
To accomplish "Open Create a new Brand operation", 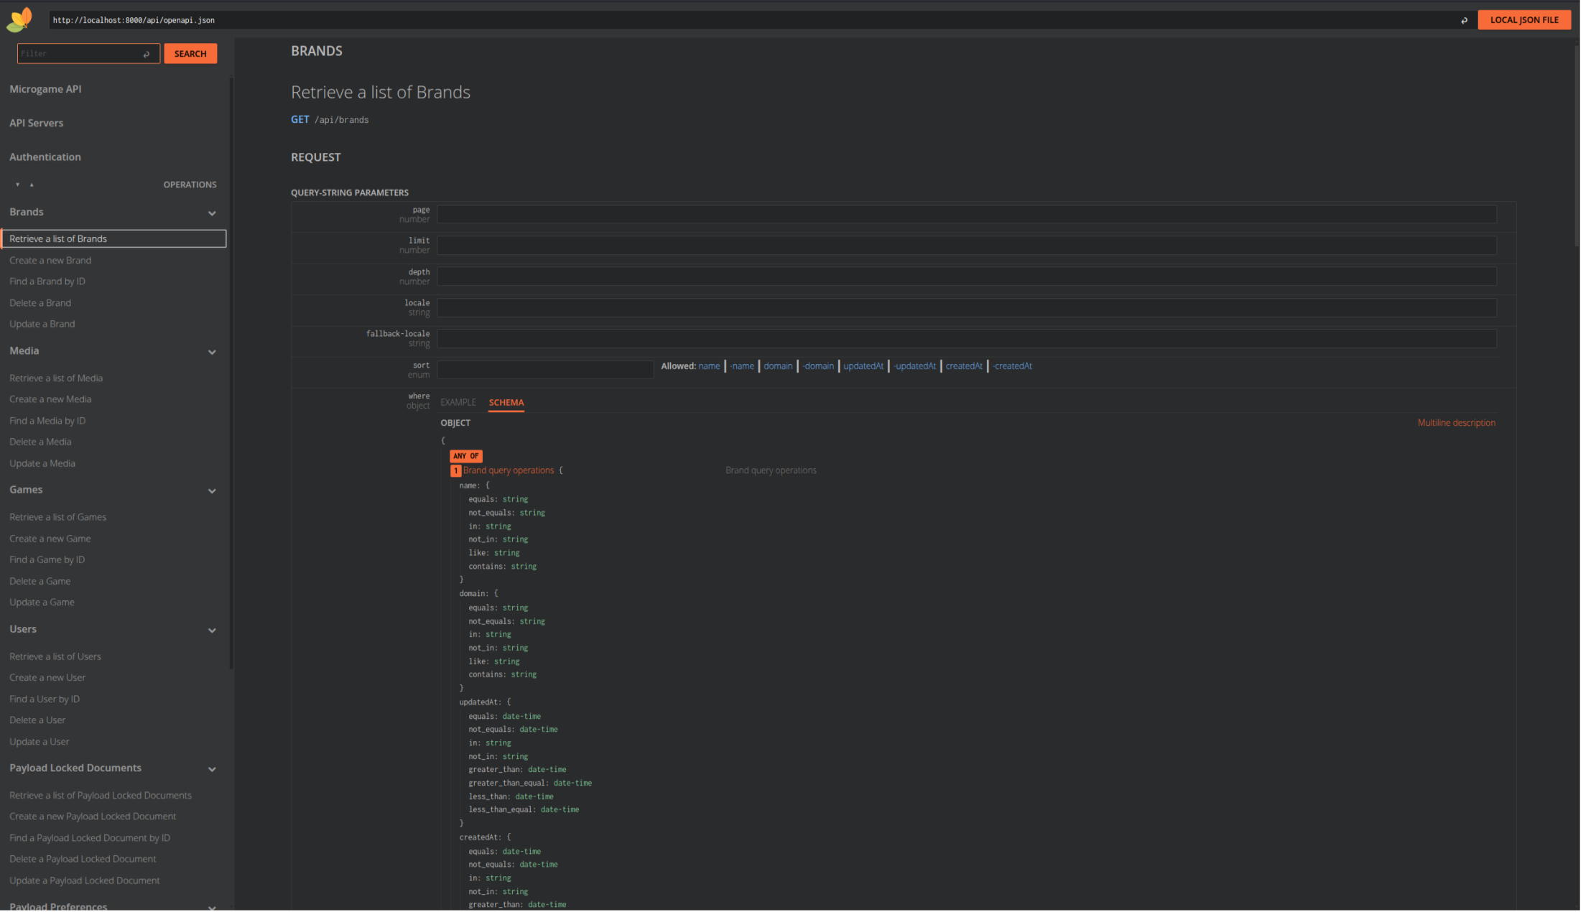I will 50,260.
